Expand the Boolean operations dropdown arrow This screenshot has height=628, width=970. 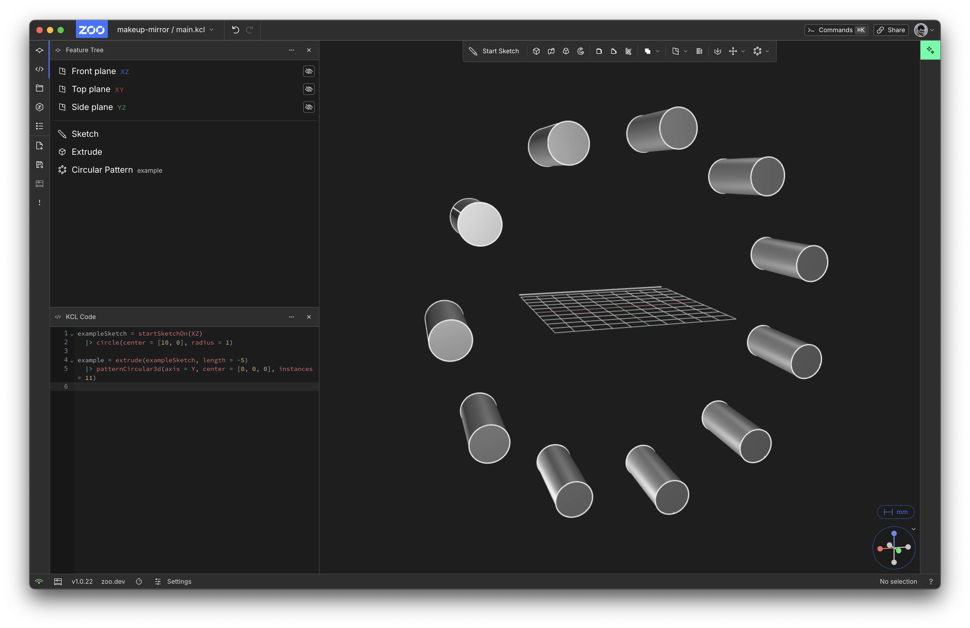[x=657, y=51]
